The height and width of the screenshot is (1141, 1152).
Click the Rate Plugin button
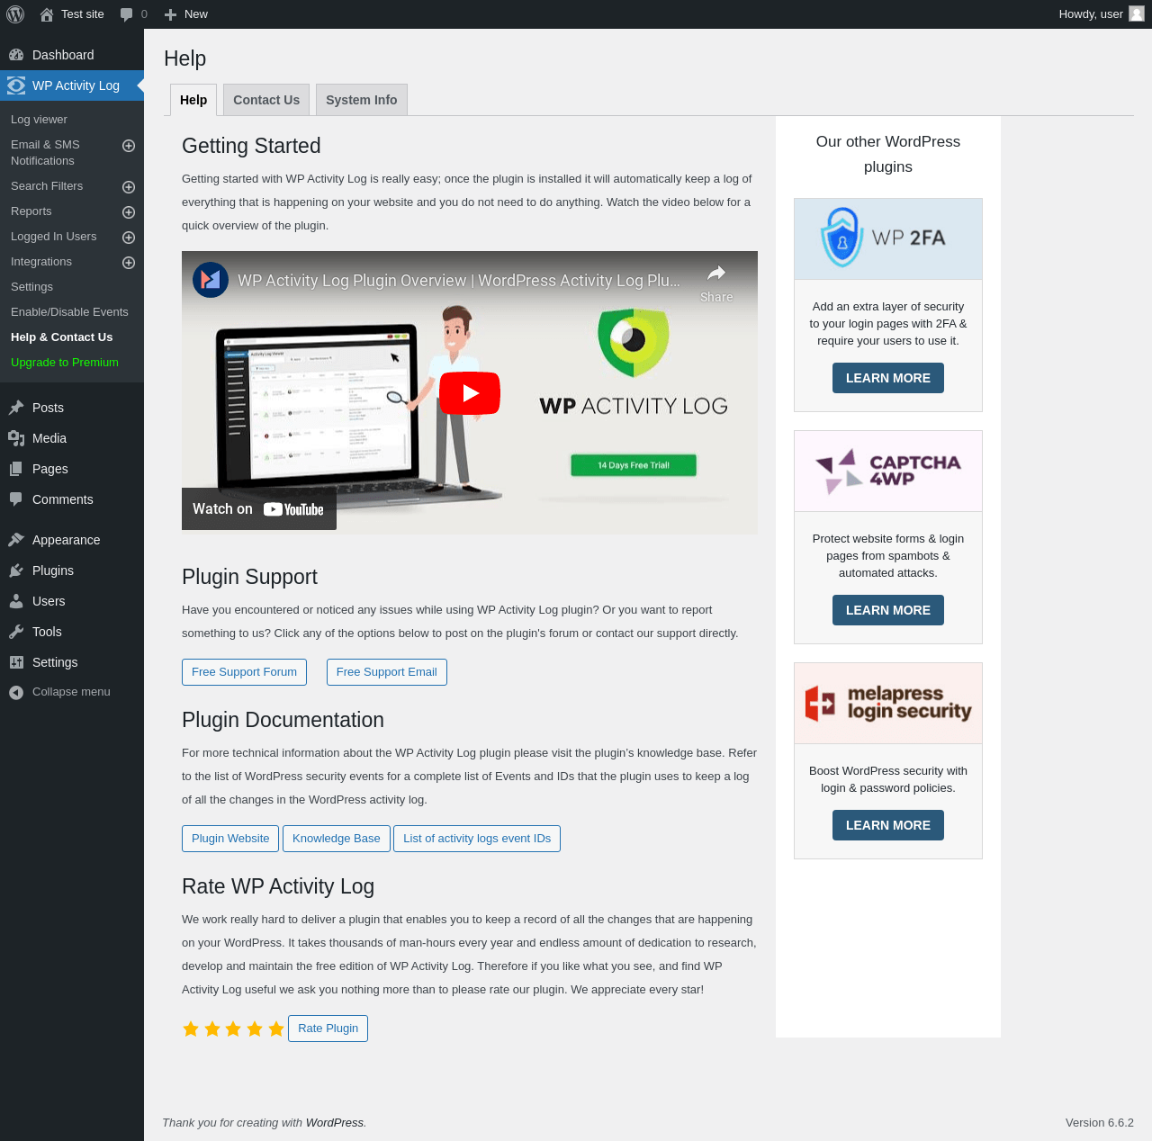coord(328,1029)
